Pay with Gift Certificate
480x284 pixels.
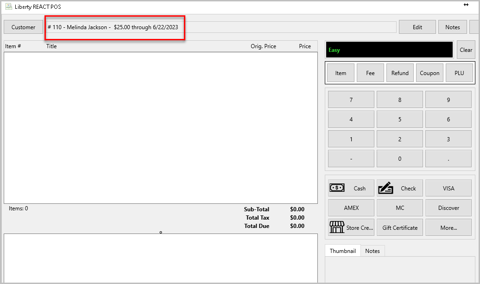tap(400, 227)
